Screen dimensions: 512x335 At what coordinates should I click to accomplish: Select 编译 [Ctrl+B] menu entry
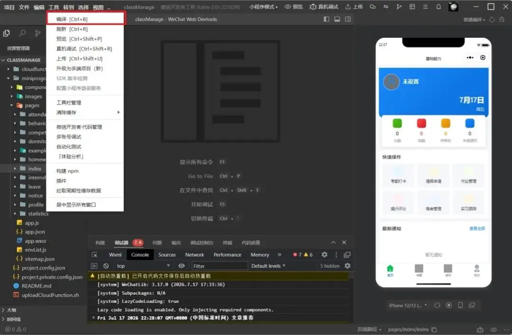click(85, 19)
